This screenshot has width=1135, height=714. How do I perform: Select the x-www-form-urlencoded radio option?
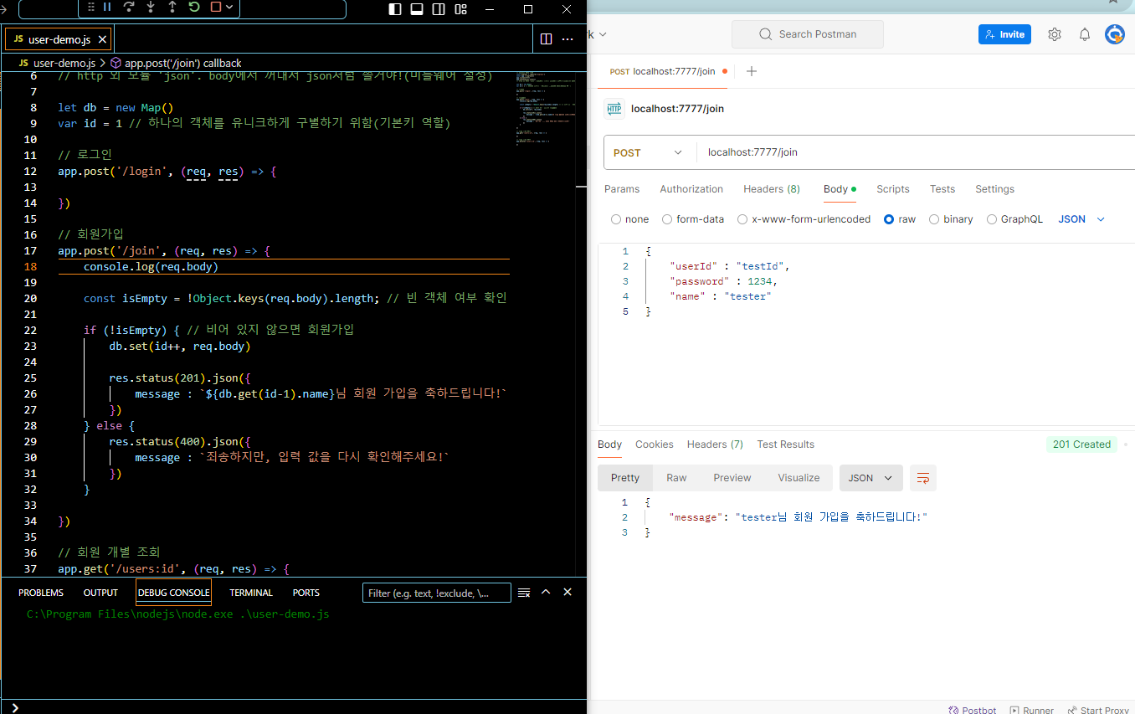[x=742, y=219]
